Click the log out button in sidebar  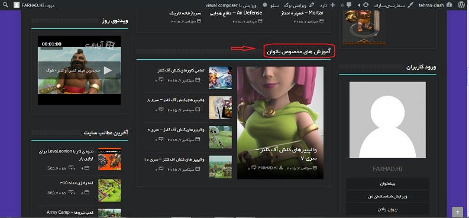pos(387,209)
